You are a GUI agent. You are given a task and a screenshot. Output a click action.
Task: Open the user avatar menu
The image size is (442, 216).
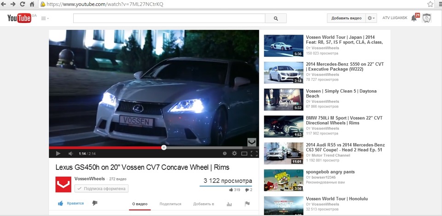426,18
